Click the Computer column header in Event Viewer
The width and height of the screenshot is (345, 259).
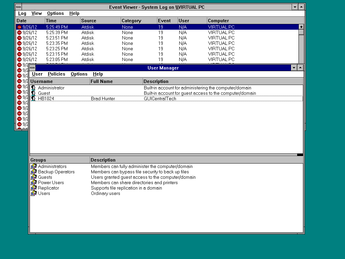pos(255,21)
